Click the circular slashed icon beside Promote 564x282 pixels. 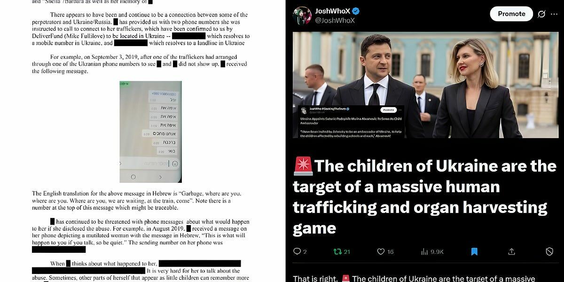(x=541, y=14)
